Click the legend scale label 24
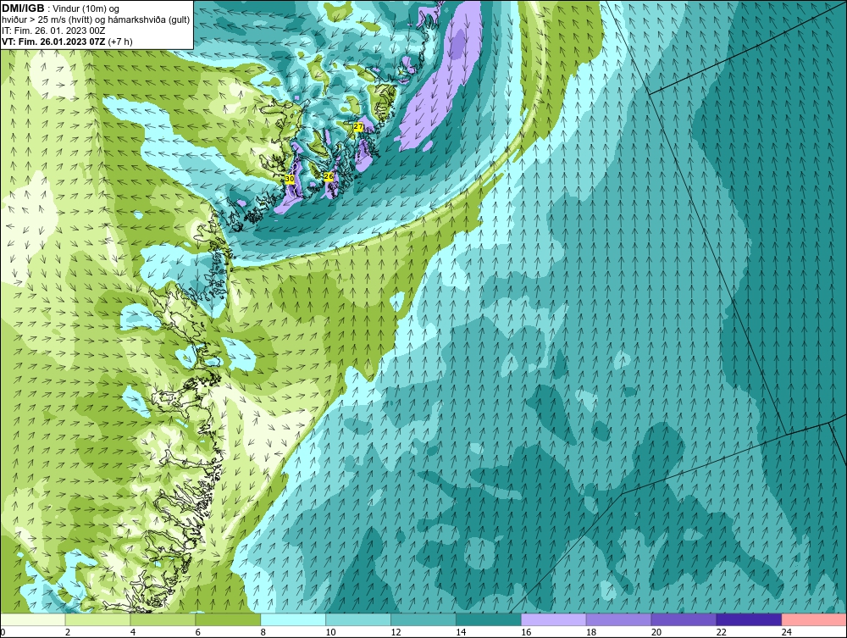The image size is (847, 638). (787, 632)
